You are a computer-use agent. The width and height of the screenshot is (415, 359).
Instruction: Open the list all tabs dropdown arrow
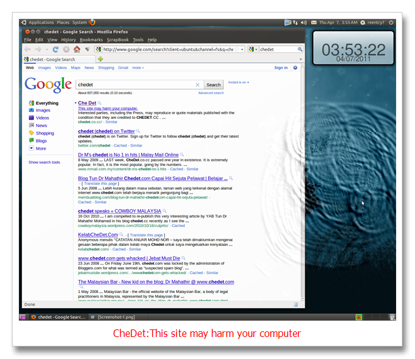point(301,59)
